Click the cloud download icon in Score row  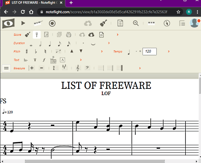point(91,35)
